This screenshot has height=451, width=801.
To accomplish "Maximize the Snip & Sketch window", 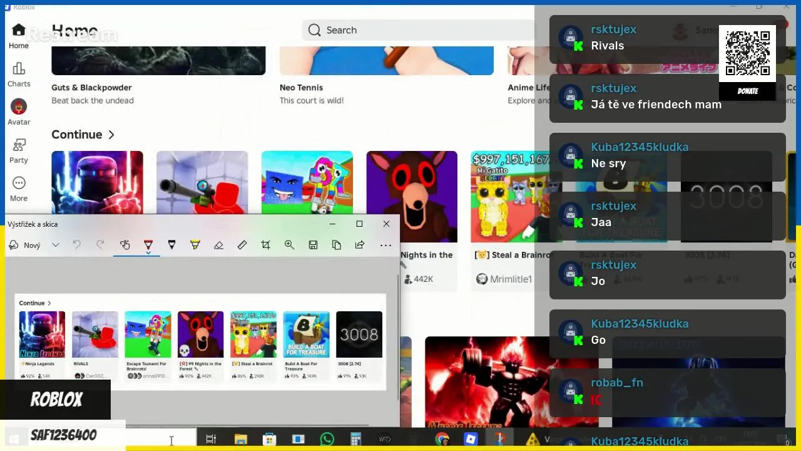I will coord(359,224).
